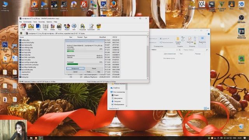249x140 pixels.
Task: Open the FileZilla desktop shortcut
Action: (x=84, y=6)
